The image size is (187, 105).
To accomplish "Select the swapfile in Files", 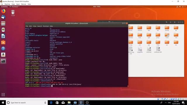I will [x=140, y=50].
